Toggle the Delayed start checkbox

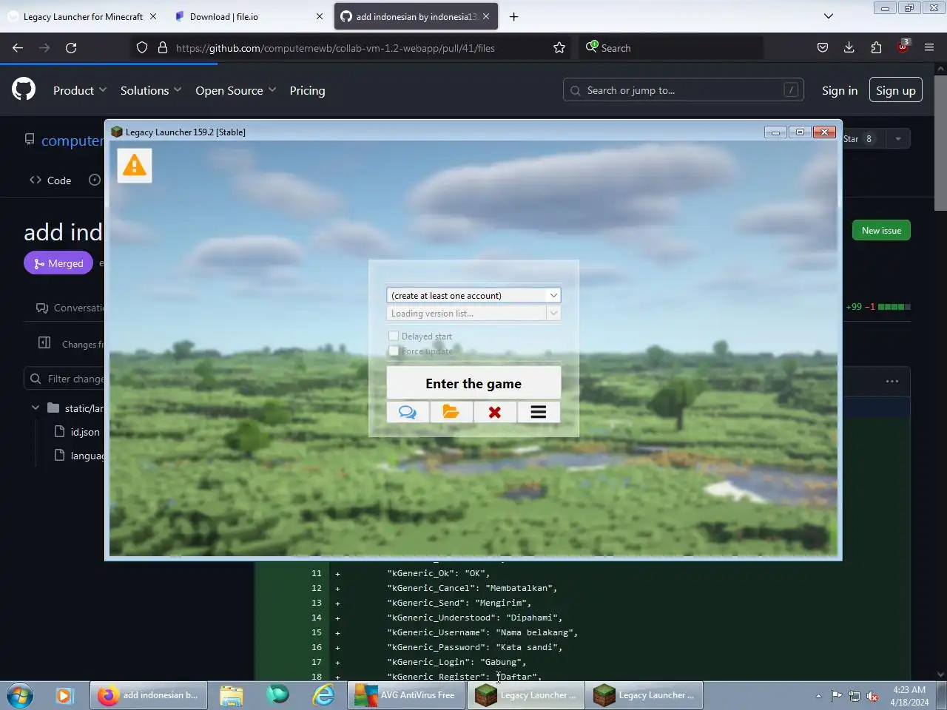394,336
